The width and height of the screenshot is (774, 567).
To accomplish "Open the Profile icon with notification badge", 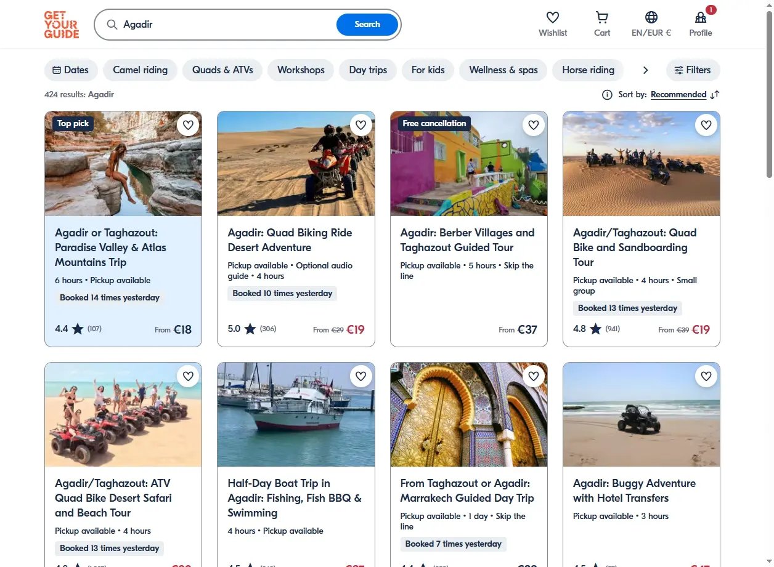I will coord(701,17).
